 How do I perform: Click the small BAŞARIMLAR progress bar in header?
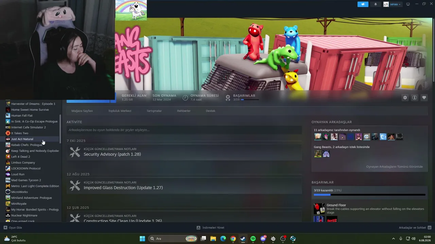tap(250, 100)
